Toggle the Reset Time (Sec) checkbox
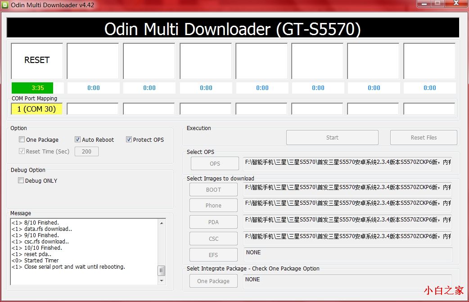This screenshot has height=302, width=469. point(22,151)
